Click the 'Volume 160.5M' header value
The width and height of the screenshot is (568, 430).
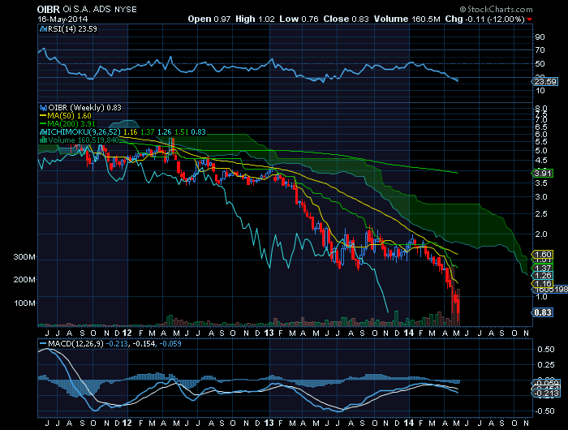tap(407, 19)
